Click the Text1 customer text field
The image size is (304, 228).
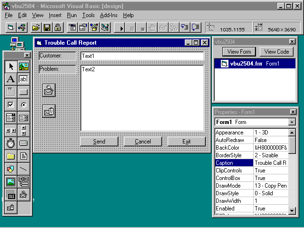point(142,56)
